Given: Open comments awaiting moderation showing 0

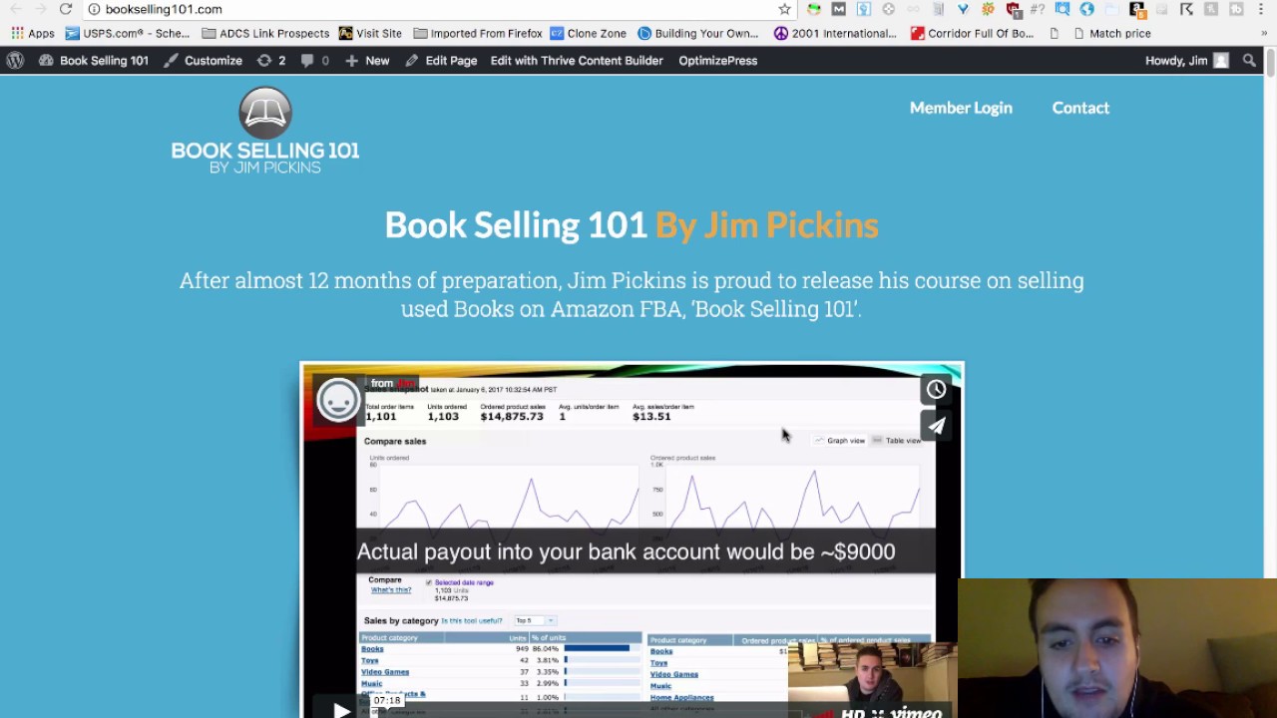Looking at the screenshot, I should 314,61.
